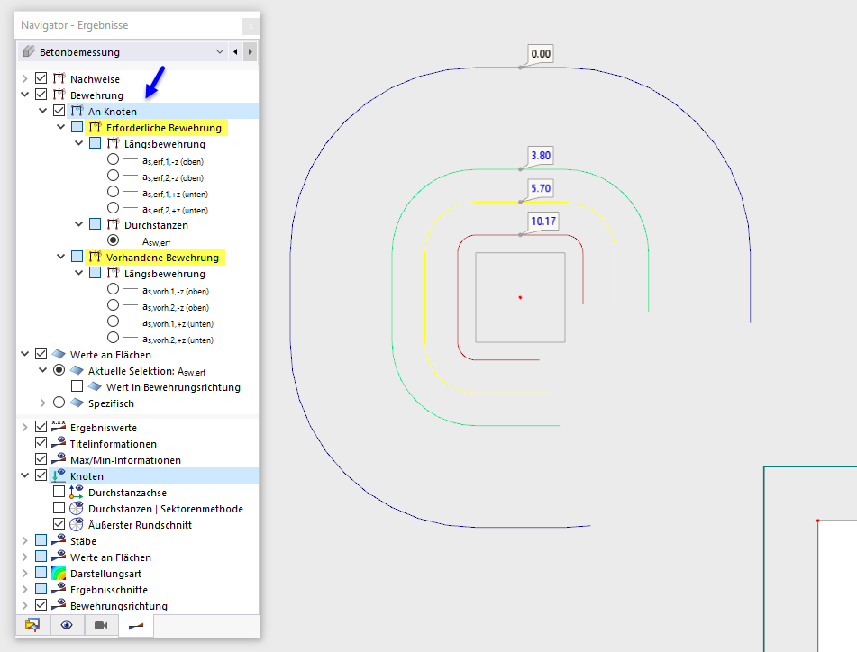Select the Asw,erf radio button
This screenshot has height=652, width=857.
[x=114, y=240]
